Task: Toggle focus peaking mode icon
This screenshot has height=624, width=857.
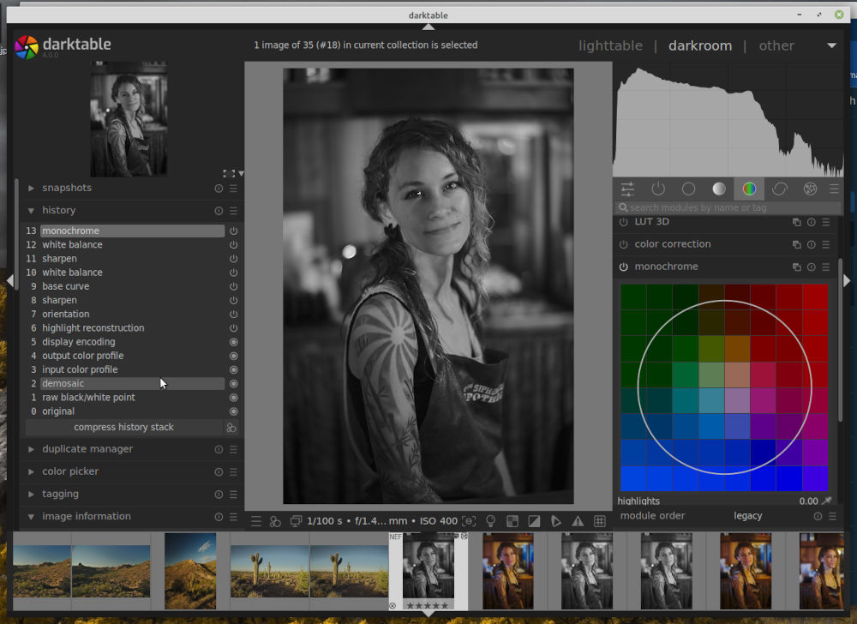Action: tap(469, 521)
